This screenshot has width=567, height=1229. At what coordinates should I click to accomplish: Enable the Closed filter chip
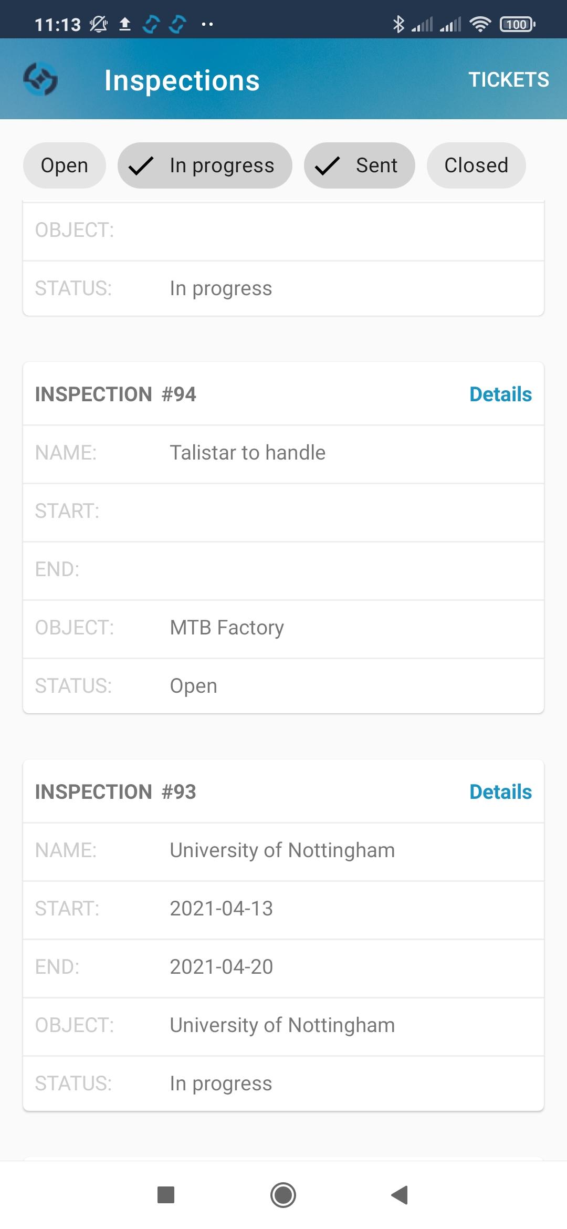pyautogui.click(x=476, y=165)
